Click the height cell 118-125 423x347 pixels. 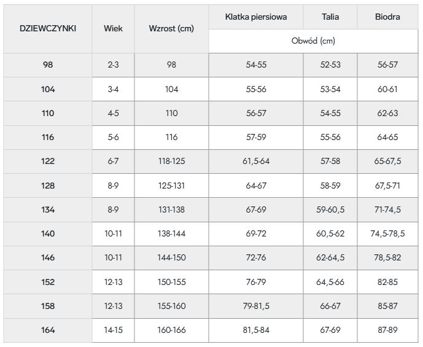coord(171,162)
